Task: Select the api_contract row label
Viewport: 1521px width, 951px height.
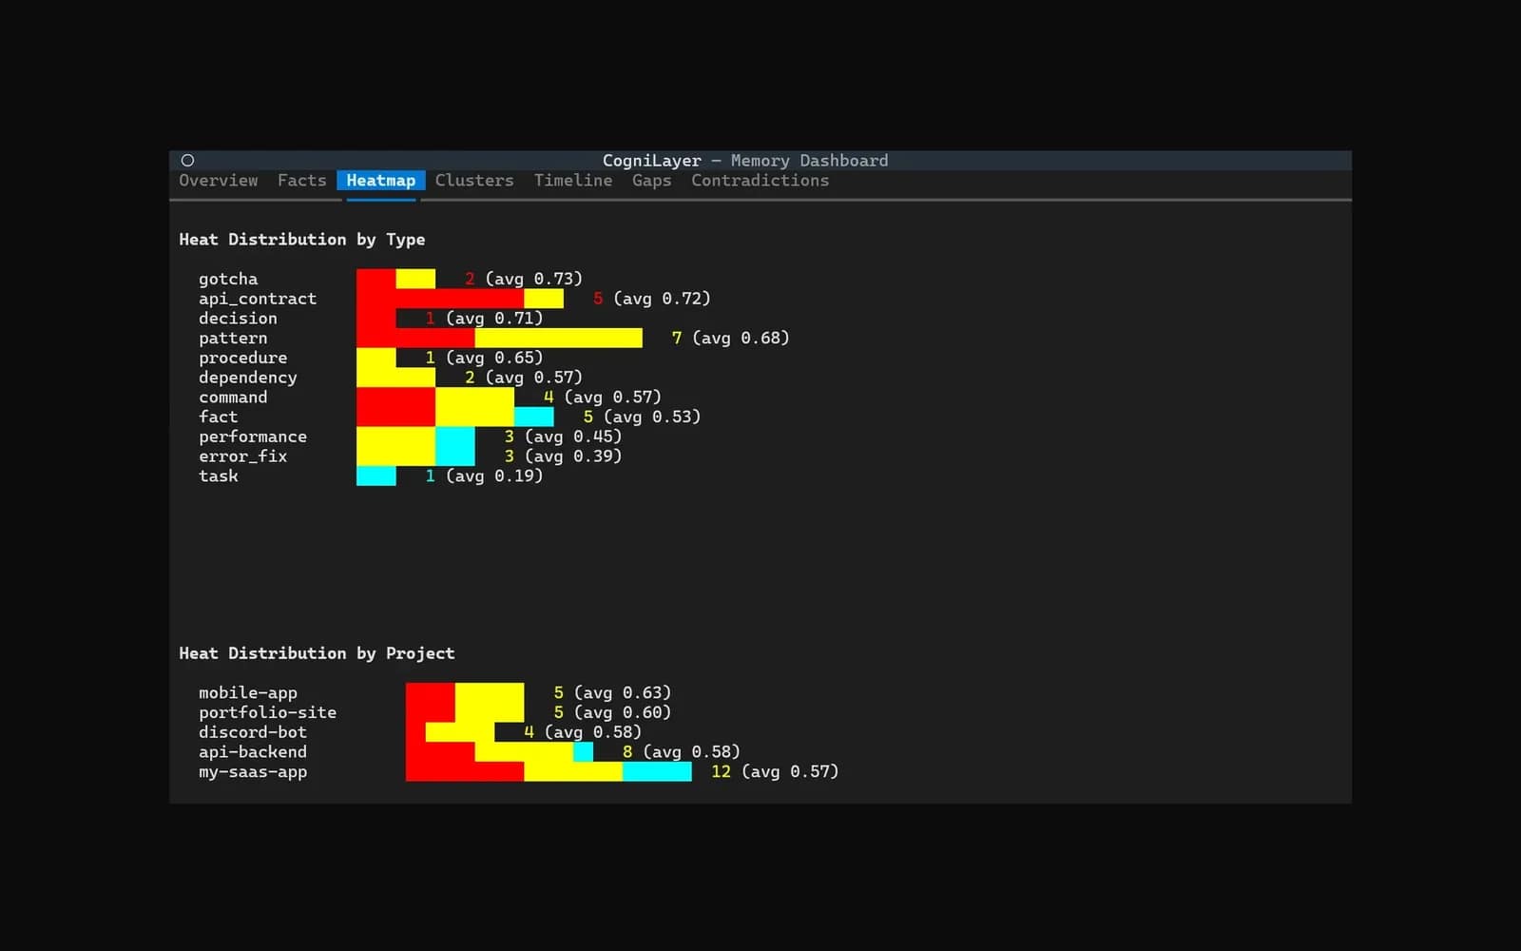Action: (258, 299)
